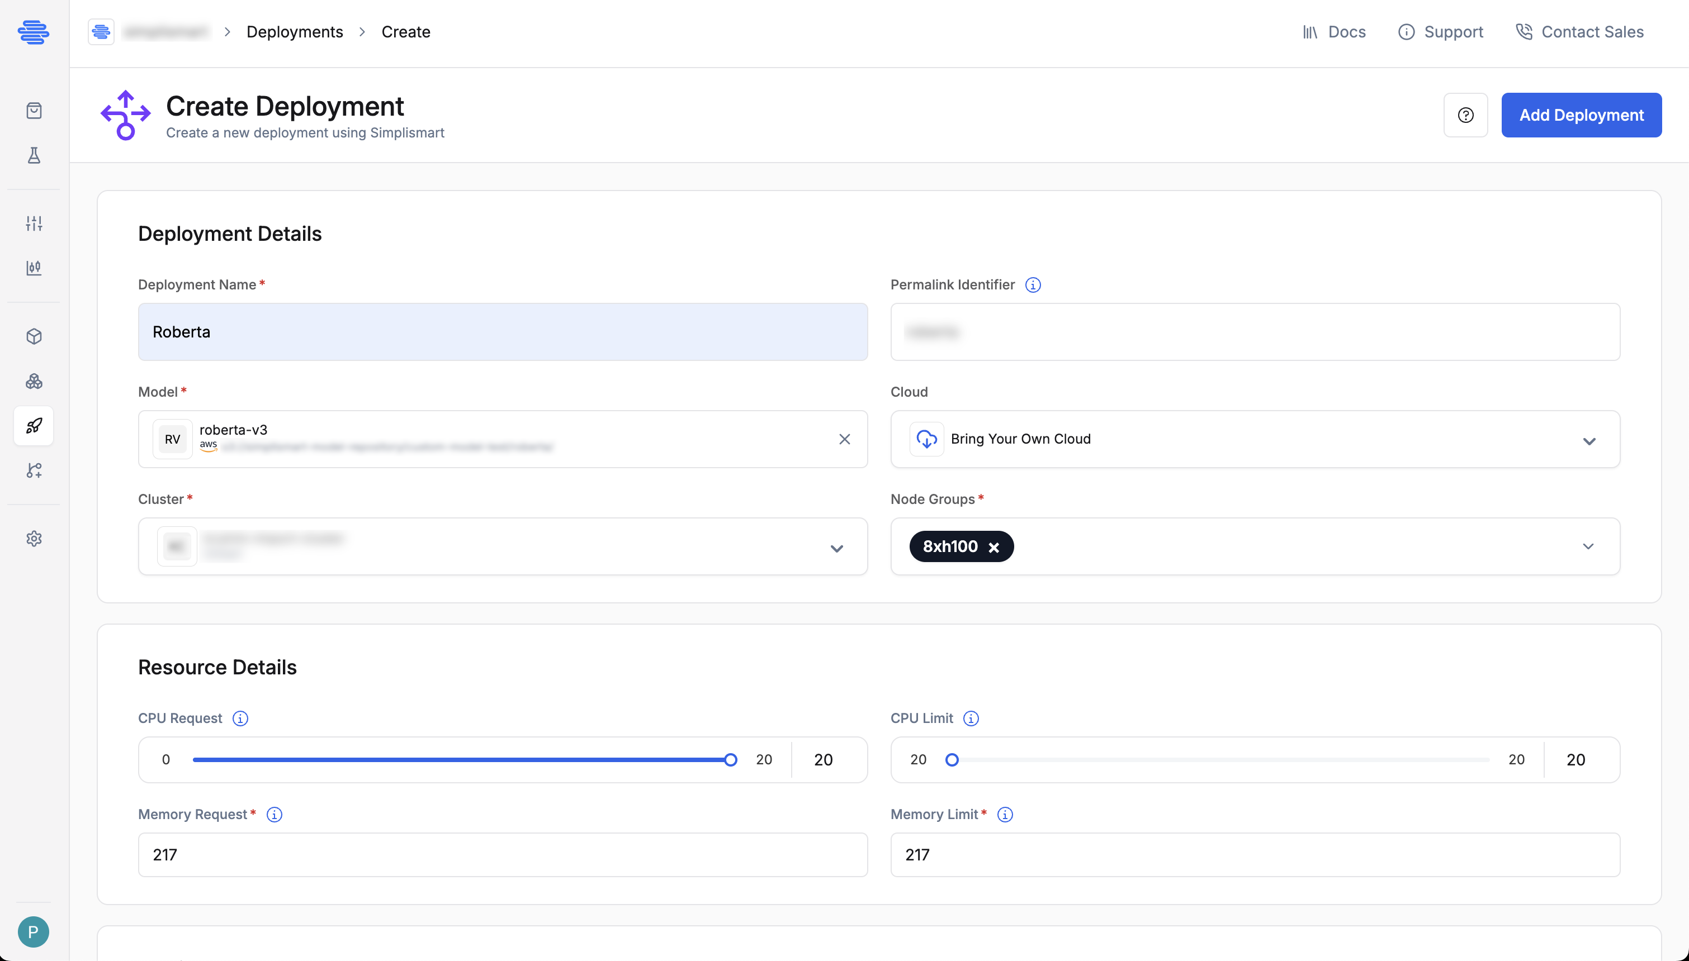Image resolution: width=1689 pixels, height=961 pixels.
Task: Expand the Node Groups dropdown
Action: click(x=1588, y=546)
